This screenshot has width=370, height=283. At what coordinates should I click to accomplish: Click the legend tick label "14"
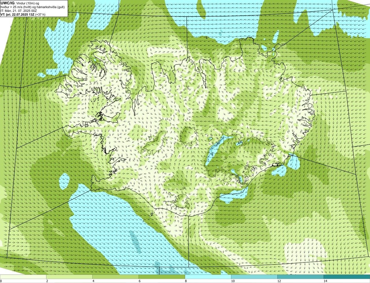[x=325, y=281]
